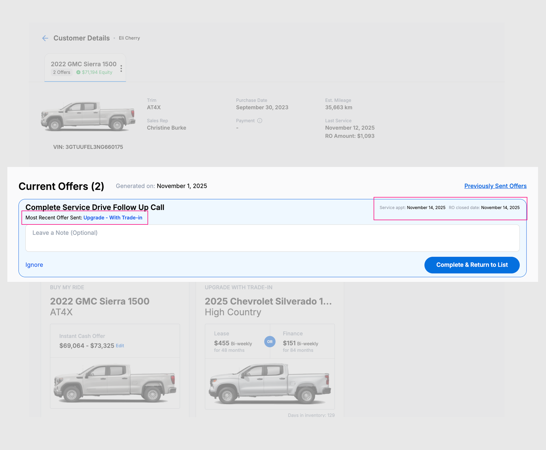Click the back arrow beside Customer Details
This screenshot has height=450, width=546.
pos(45,38)
